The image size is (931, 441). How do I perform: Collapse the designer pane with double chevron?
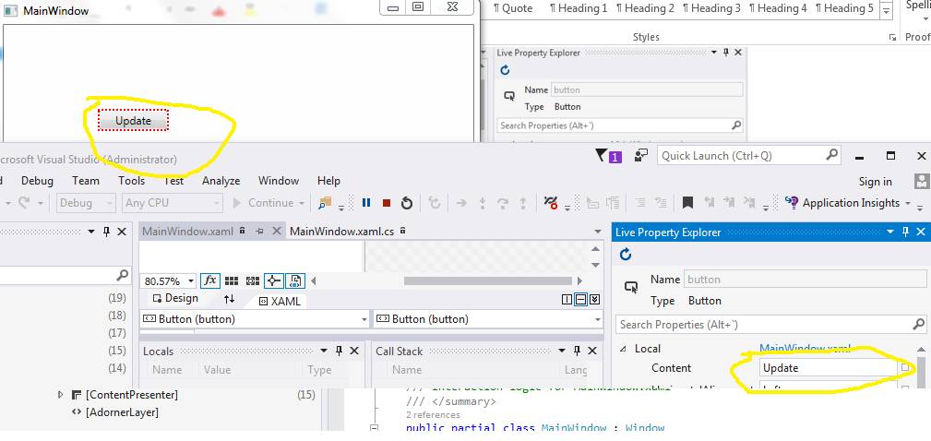[x=595, y=300]
